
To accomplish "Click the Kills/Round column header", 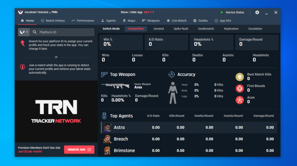I will point(176,116).
